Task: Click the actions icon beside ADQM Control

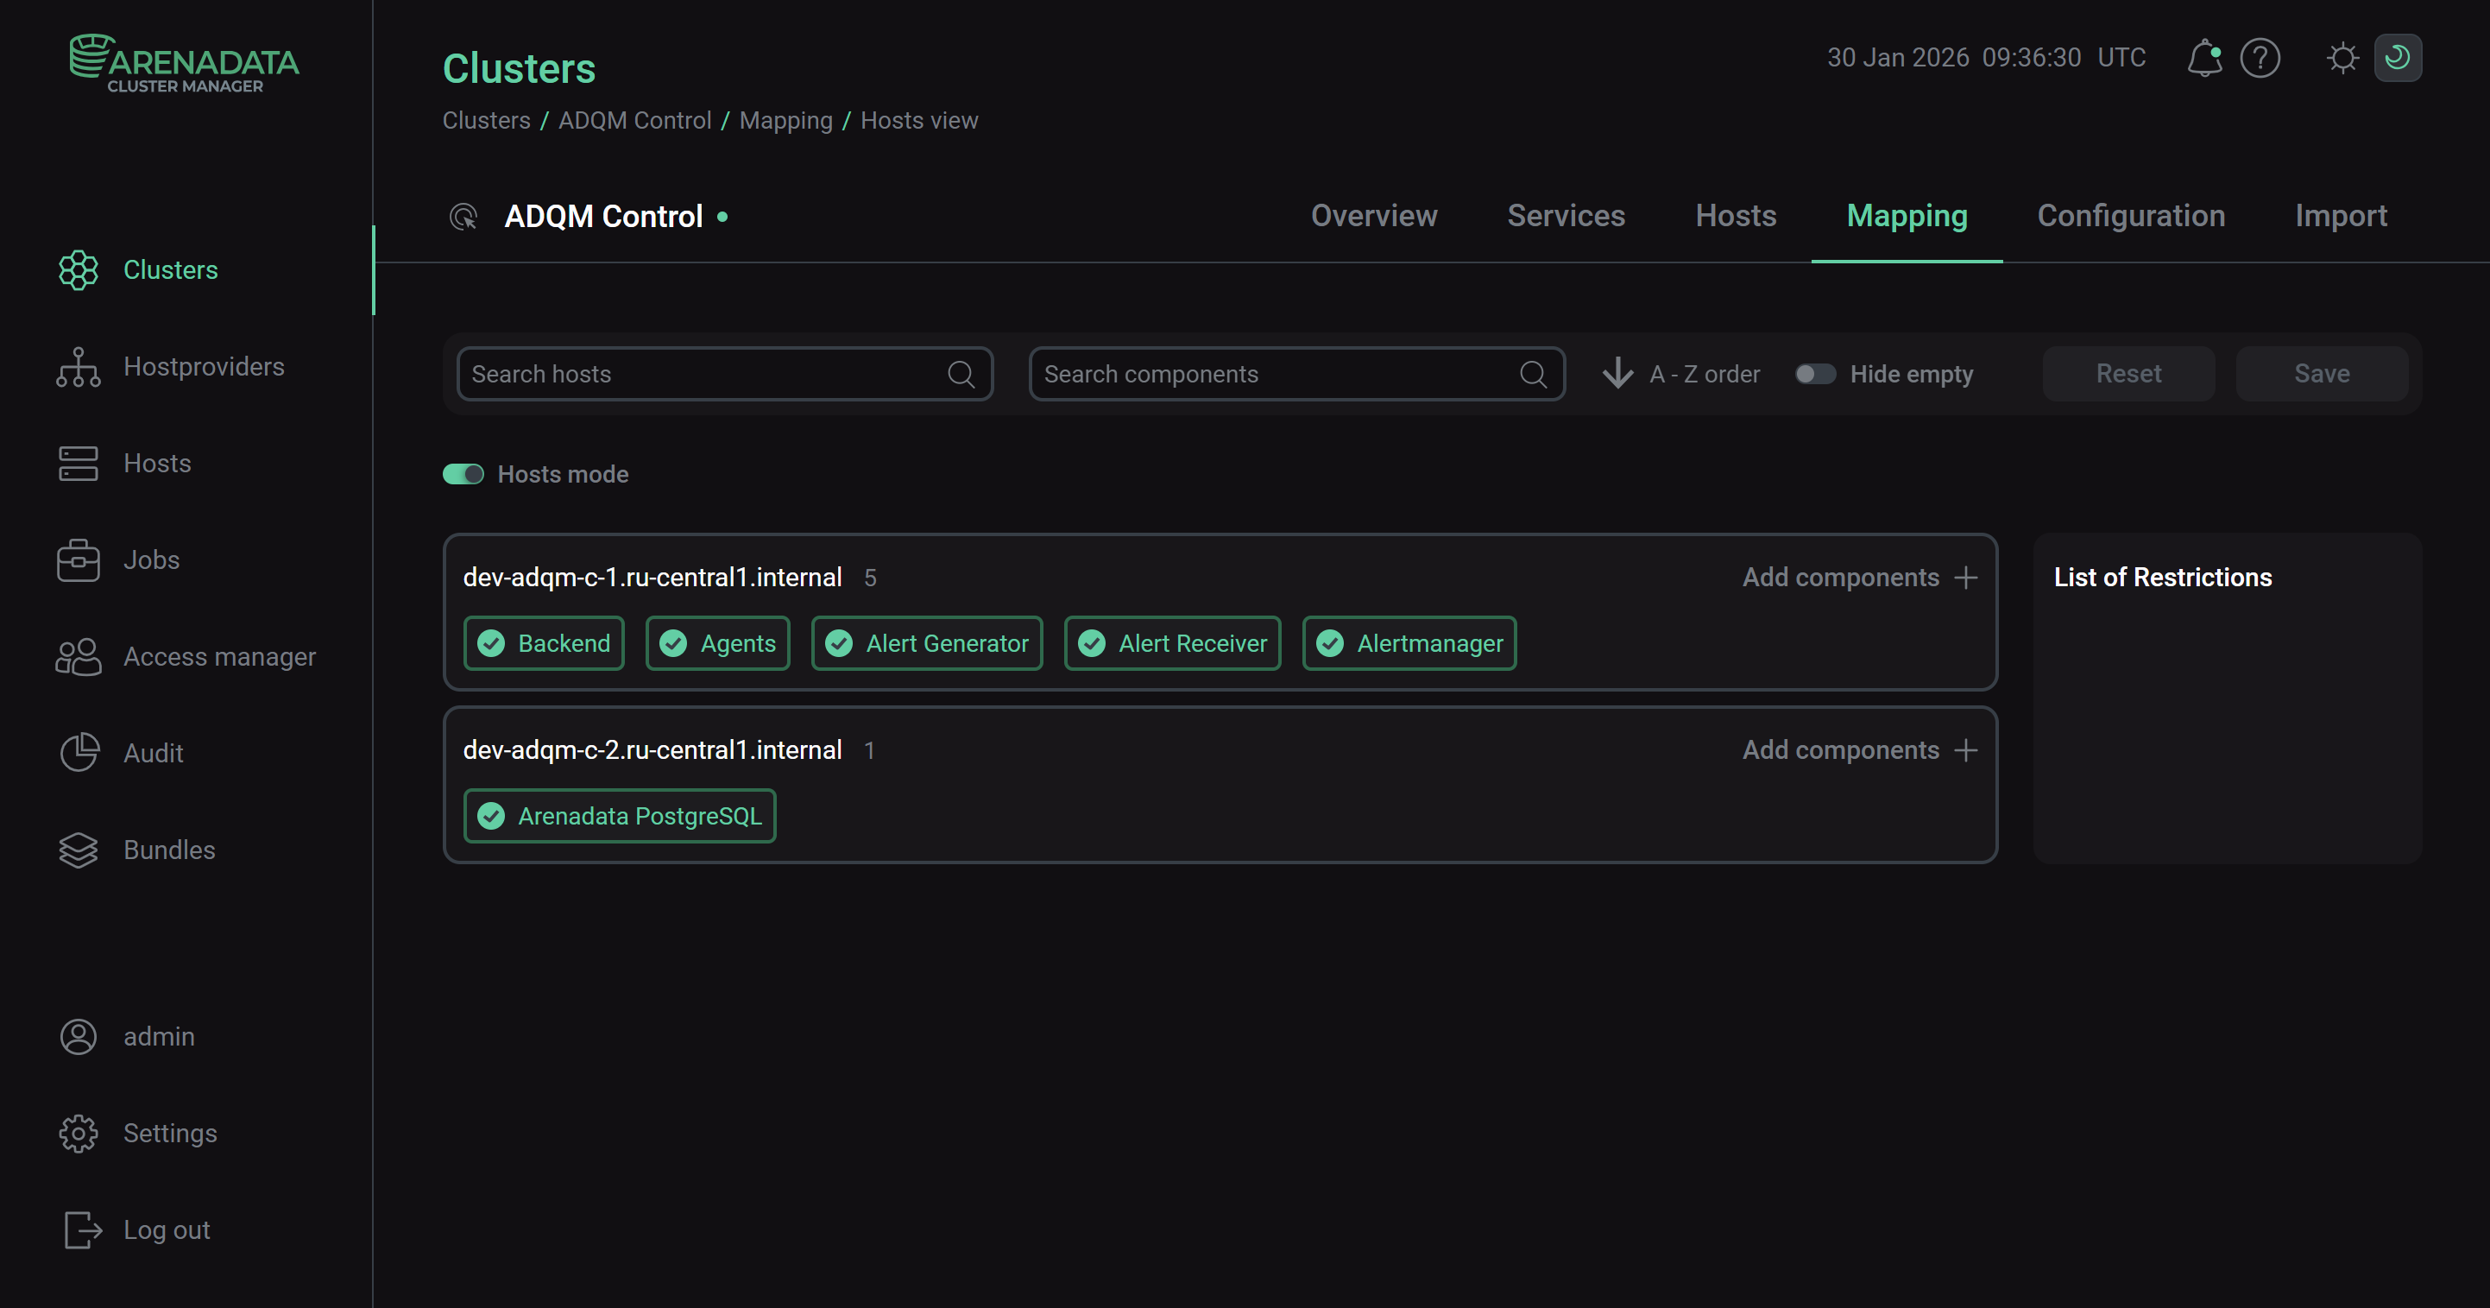Action: [x=463, y=217]
